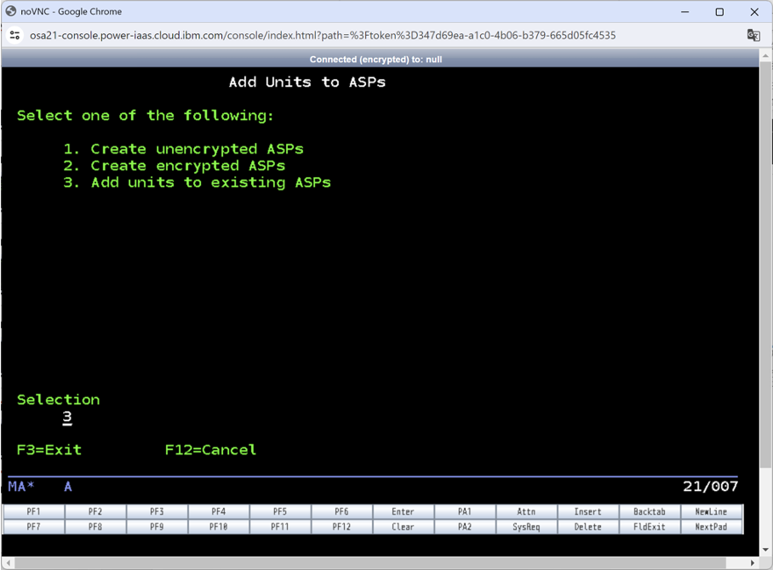Click the PF12 key to cancel
This screenshot has height=570, width=773.
point(341,527)
